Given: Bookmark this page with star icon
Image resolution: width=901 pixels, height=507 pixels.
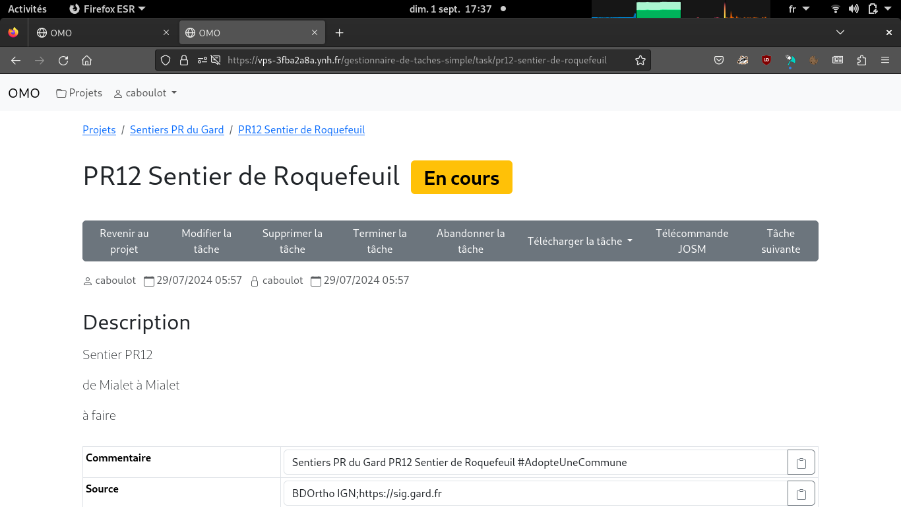Looking at the screenshot, I should [640, 60].
